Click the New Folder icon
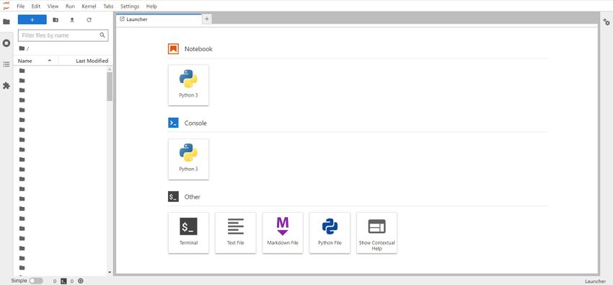The image size is (613, 285). tap(56, 19)
